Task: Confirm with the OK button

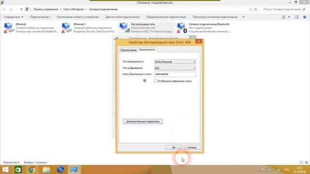Action: pos(173,147)
